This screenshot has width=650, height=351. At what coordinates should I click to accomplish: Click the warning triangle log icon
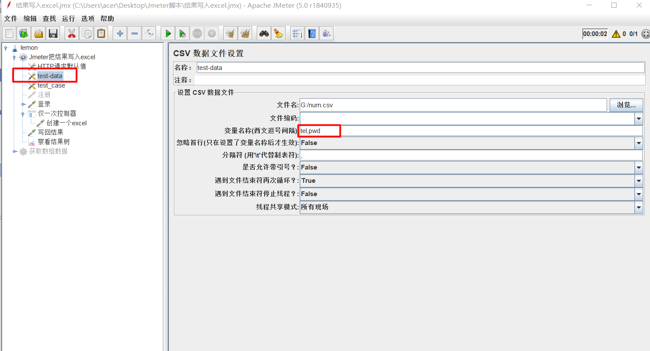click(x=616, y=34)
